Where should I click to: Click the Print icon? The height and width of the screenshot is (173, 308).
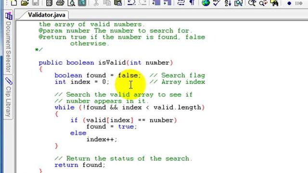[x=60, y=3]
